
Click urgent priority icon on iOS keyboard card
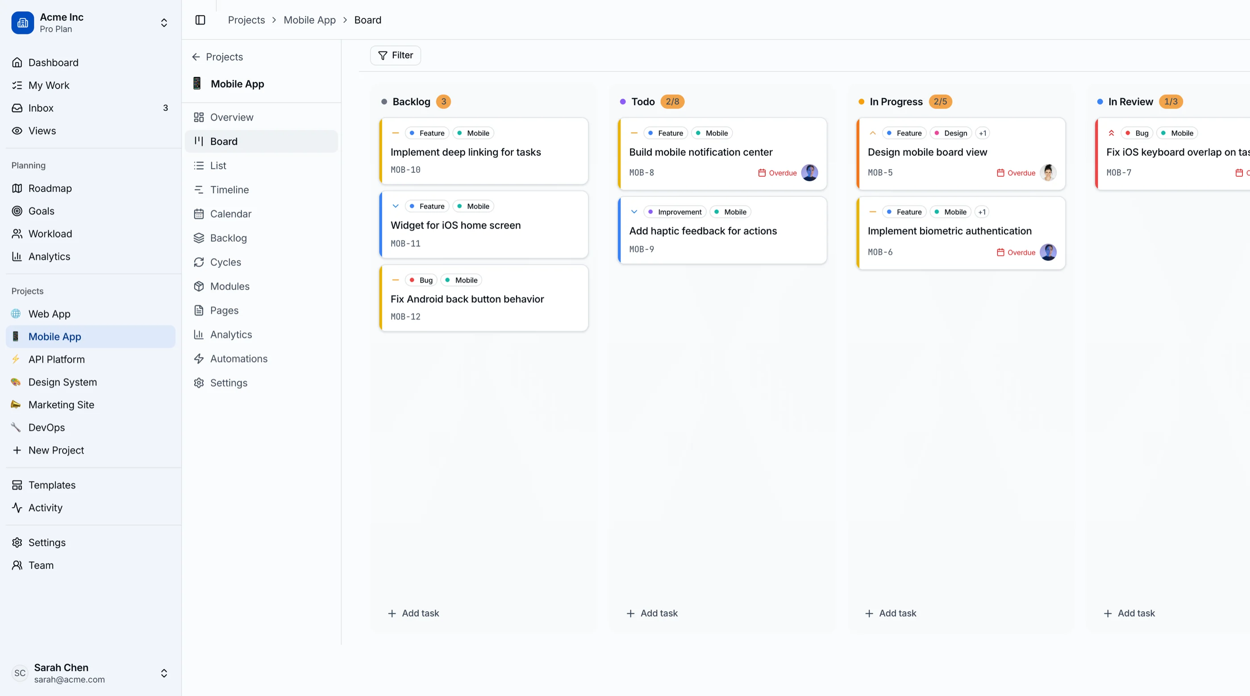[x=1112, y=133]
